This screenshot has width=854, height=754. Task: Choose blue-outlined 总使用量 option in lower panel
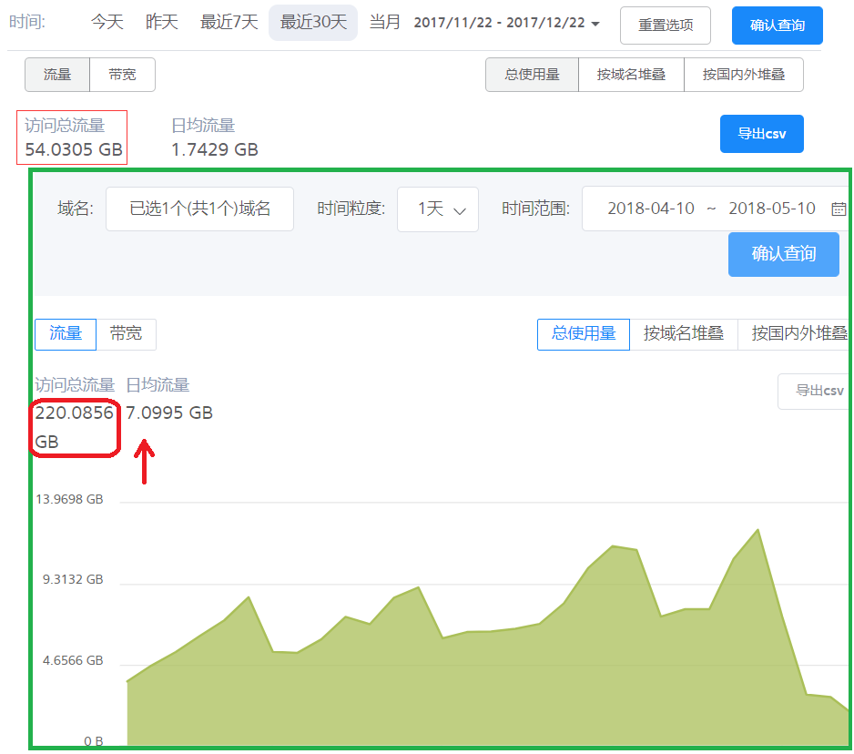[584, 334]
